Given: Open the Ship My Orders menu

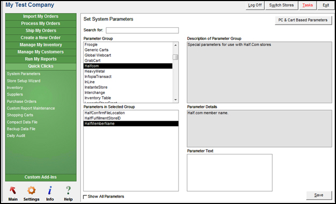Looking at the screenshot, I should [x=41, y=31].
